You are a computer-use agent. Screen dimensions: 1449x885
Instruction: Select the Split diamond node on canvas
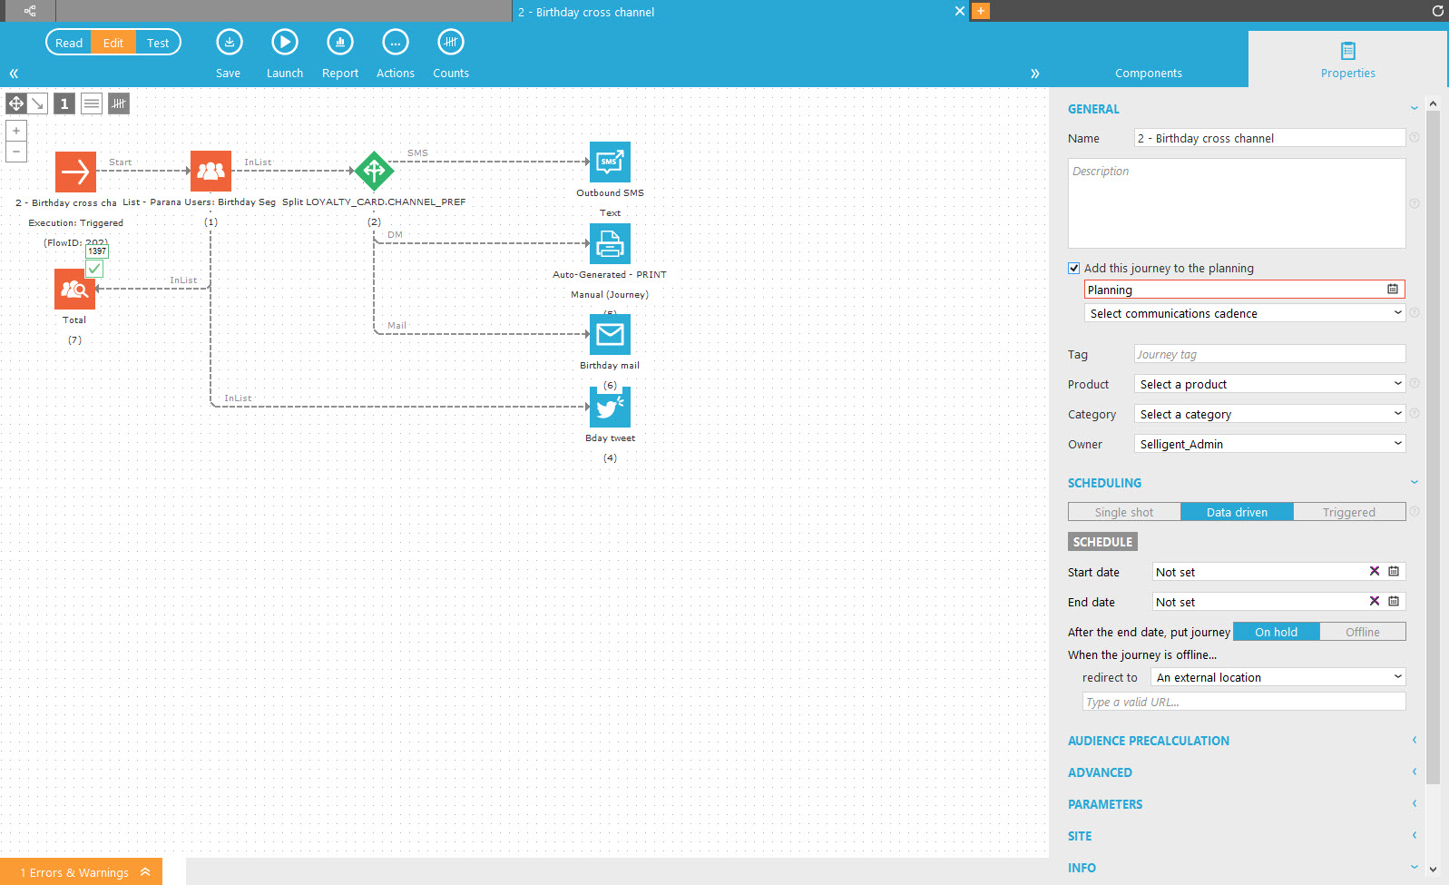point(374,171)
